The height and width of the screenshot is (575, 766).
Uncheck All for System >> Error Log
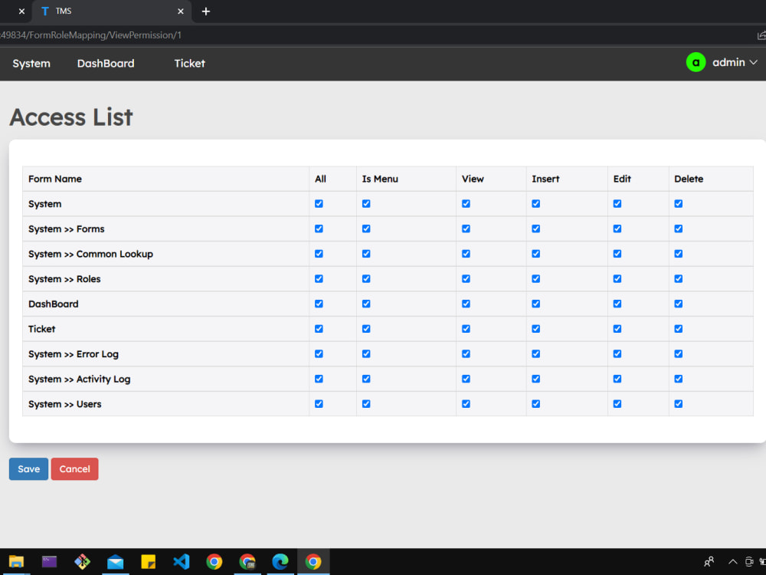(319, 353)
